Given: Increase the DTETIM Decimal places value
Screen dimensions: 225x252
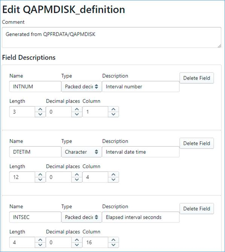Looking at the screenshot, I should (x=77, y=175).
